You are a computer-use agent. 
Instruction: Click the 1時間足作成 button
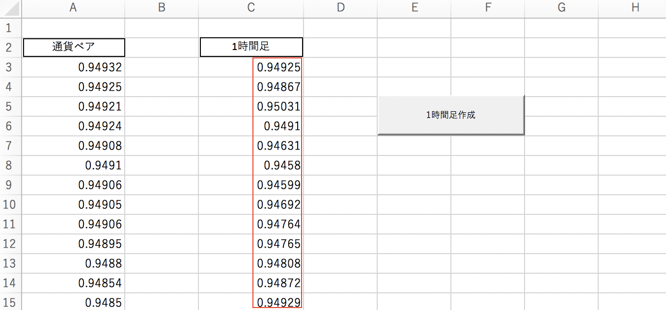(451, 115)
